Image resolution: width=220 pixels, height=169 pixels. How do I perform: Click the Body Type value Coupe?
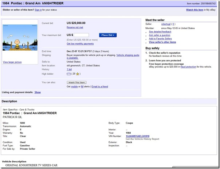point(129,123)
